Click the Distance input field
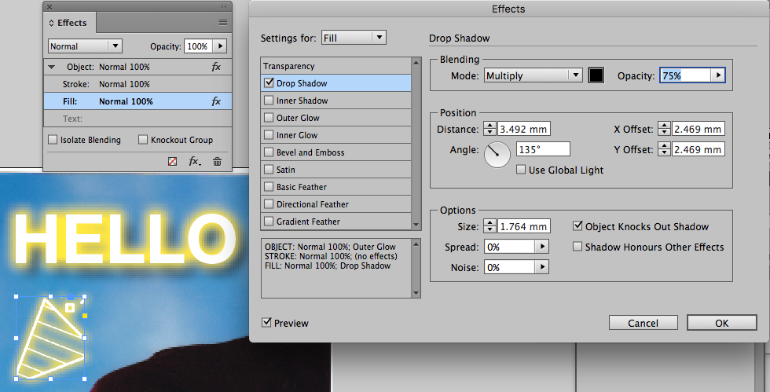 [524, 129]
